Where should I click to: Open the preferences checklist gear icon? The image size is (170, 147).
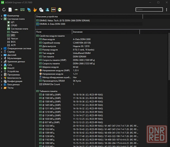[41, 10]
